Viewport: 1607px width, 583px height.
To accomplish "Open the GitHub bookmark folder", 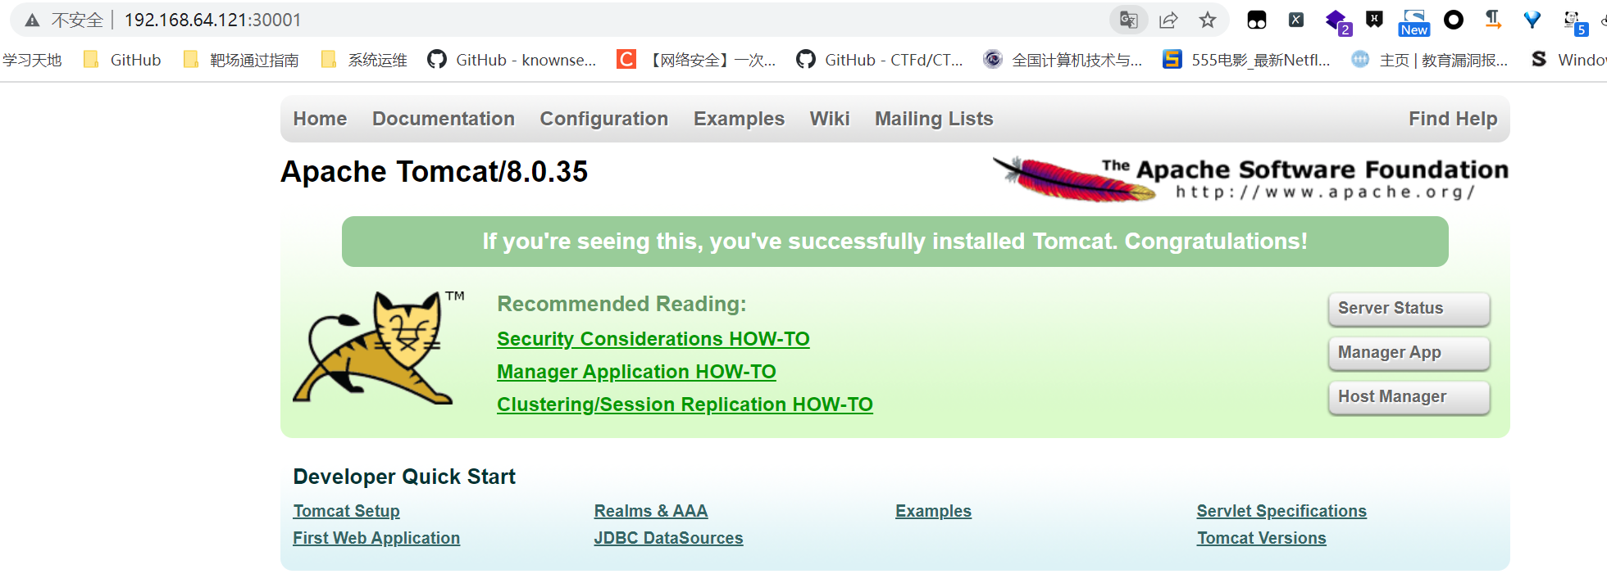I will pyautogui.click(x=122, y=59).
